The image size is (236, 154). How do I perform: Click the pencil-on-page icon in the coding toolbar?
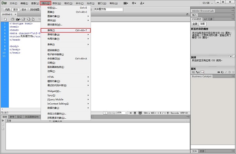tap(24, 19)
